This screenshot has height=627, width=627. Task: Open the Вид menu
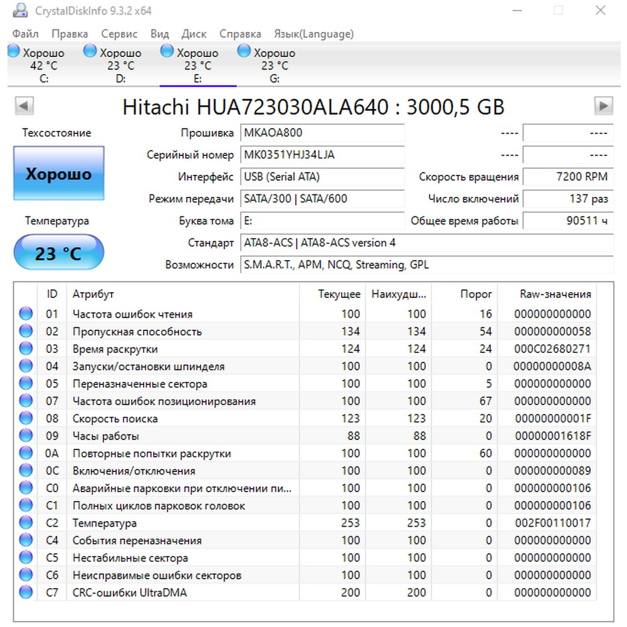click(x=159, y=34)
